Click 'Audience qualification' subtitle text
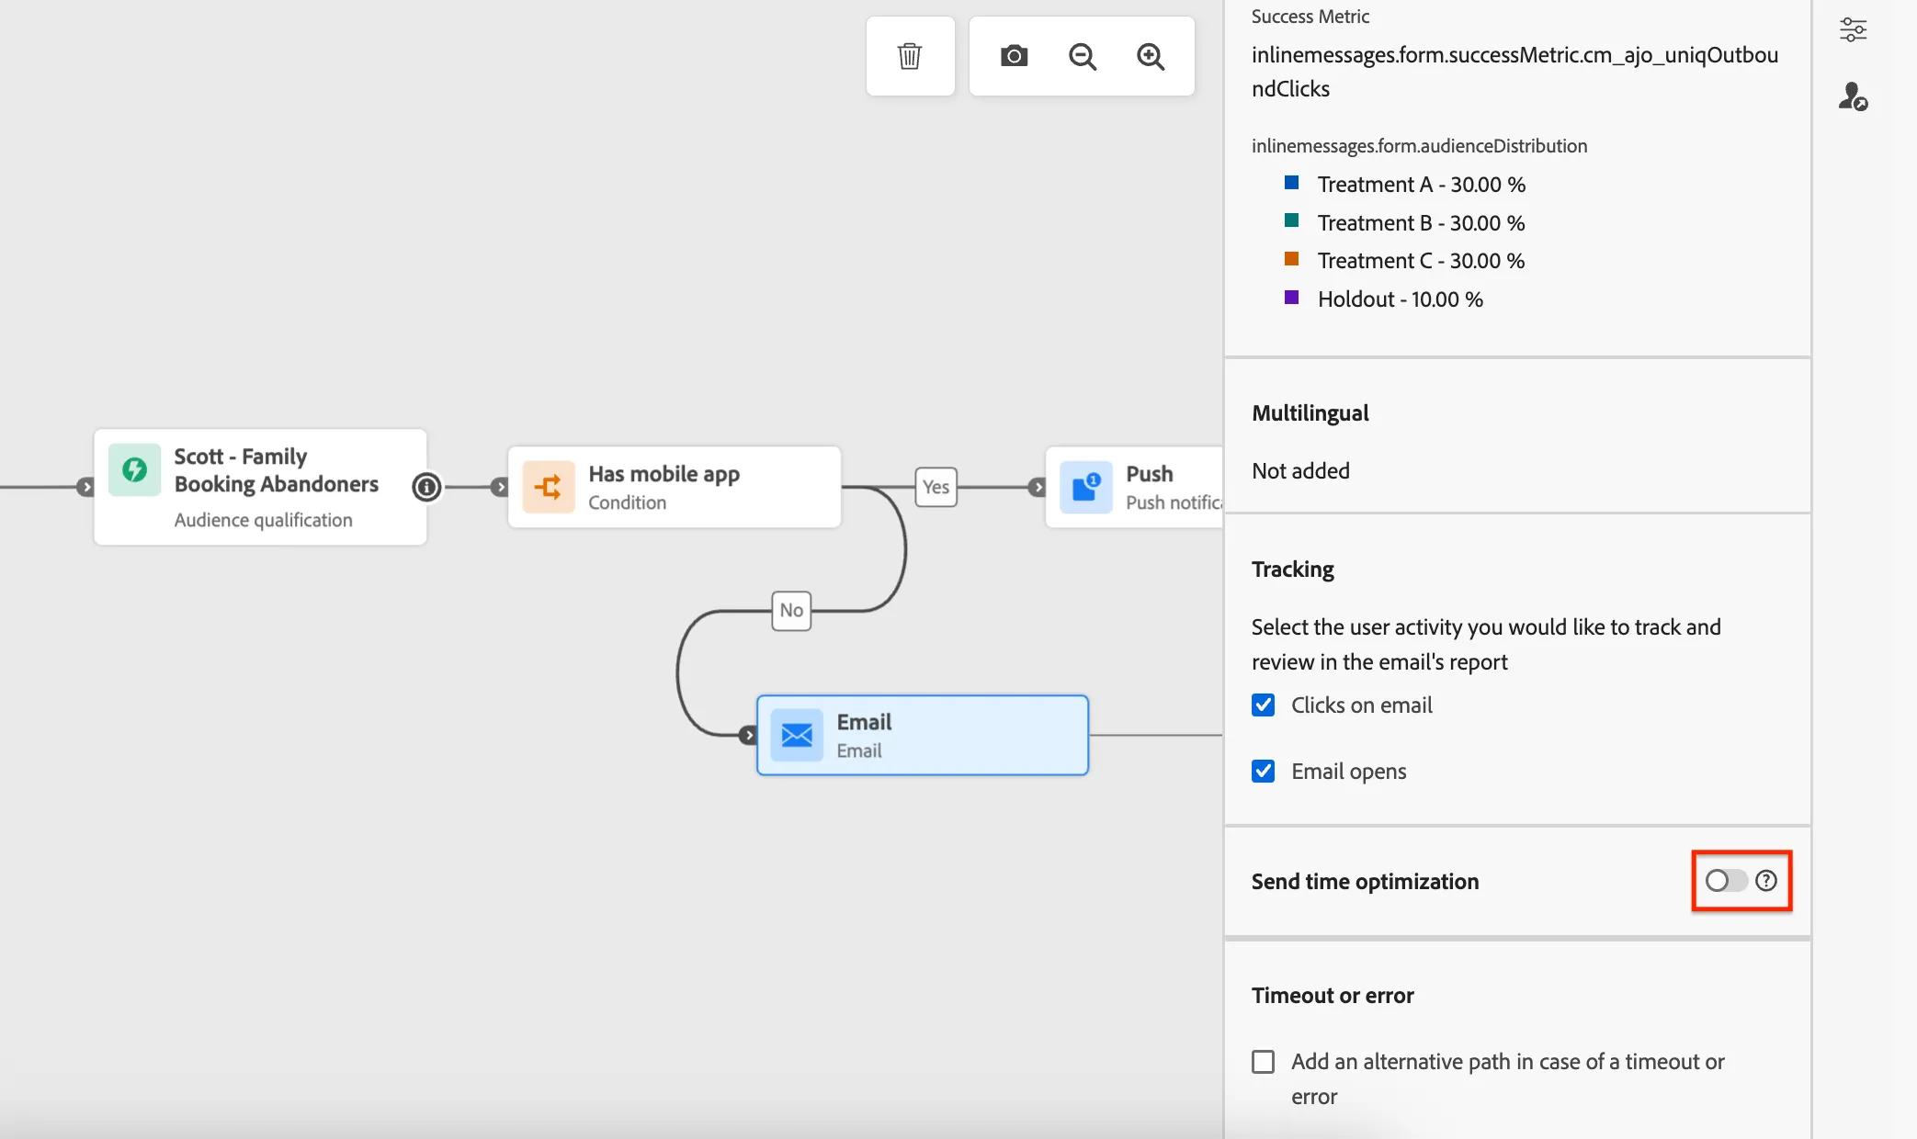The image size is (1917, 1139). tap(263, 520)
